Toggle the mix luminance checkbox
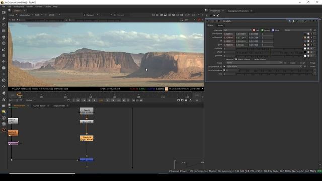 [224, 70]
